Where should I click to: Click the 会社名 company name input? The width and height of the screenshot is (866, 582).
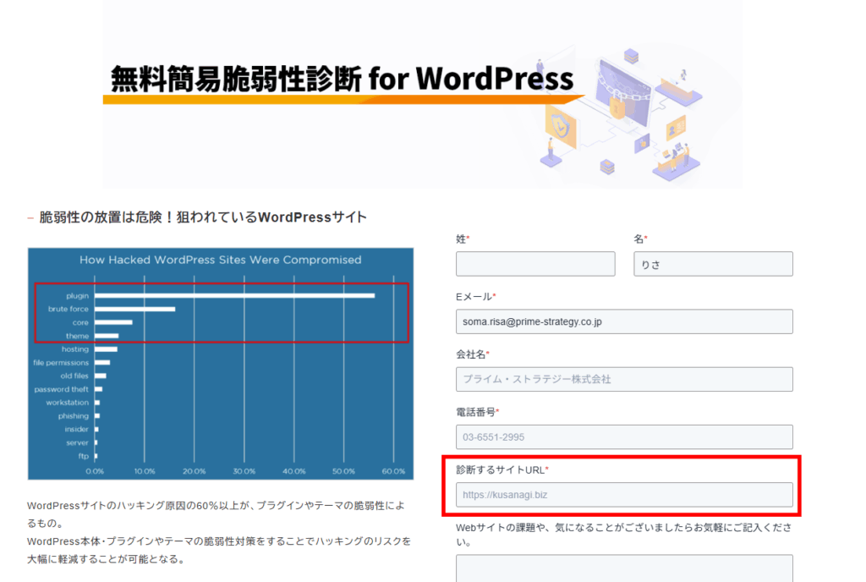click(624, 379)
